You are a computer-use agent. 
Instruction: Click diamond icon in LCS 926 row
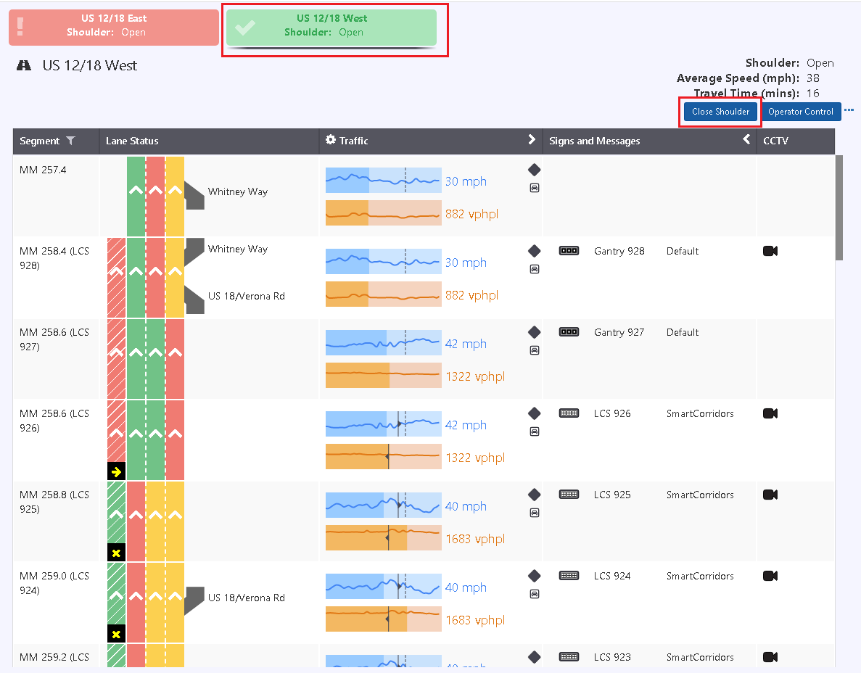[535, 413]
